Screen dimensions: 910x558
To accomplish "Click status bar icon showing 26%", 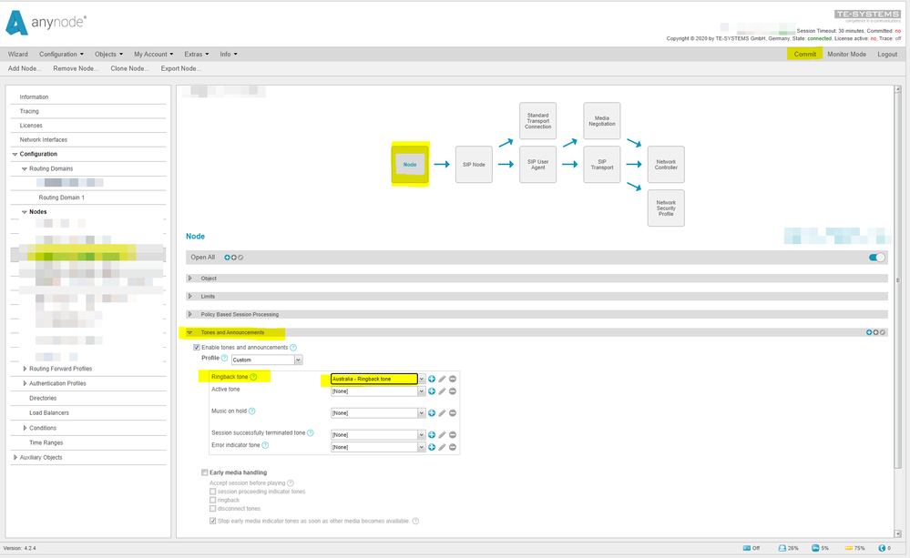I will (782, 548).
